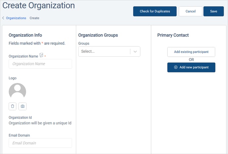
Task: Cancel creating the organization
Action: click(191, 11)
